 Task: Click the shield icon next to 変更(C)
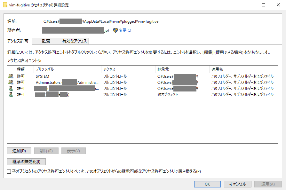[115, 30]
